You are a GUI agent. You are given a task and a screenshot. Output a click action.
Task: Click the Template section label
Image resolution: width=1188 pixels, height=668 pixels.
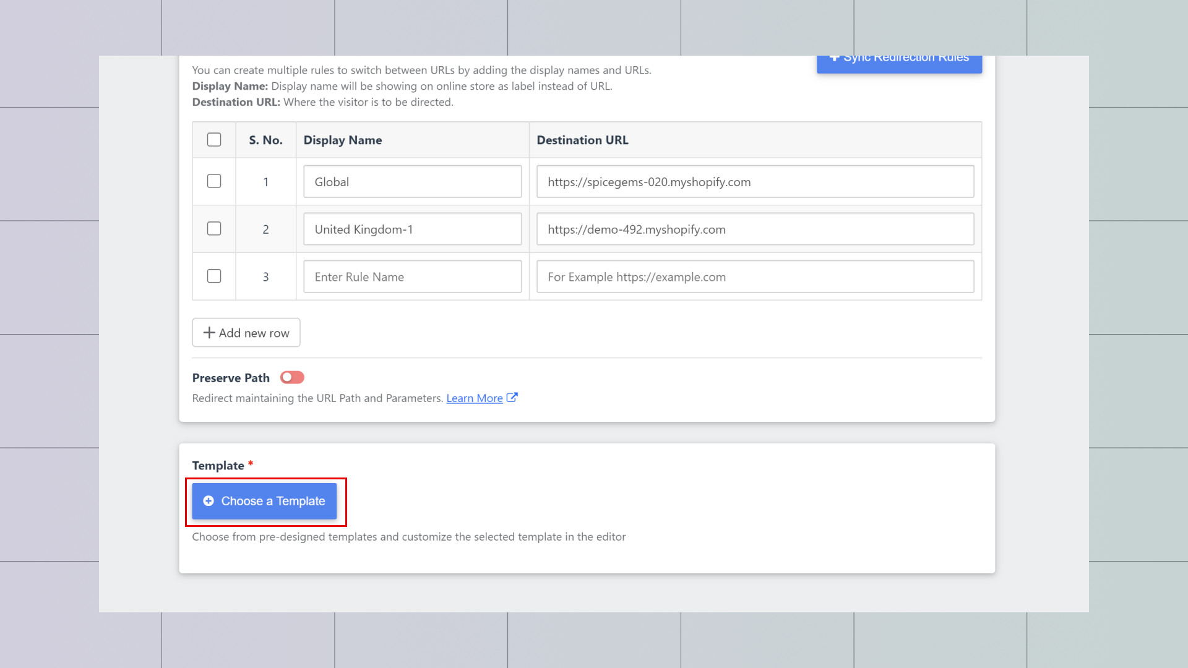pyautogui.click(x=218, y=466)
